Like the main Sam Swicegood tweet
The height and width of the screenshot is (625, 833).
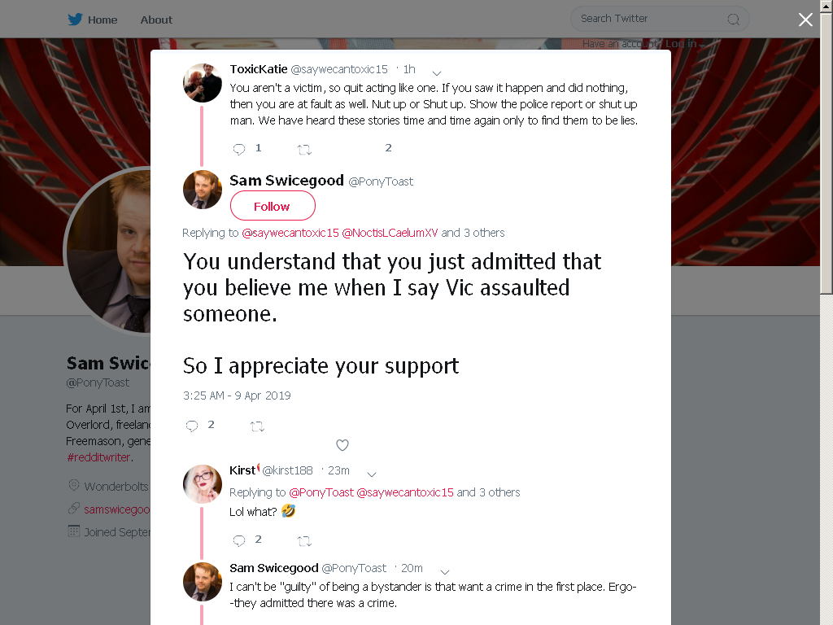[x=342, y=445]
